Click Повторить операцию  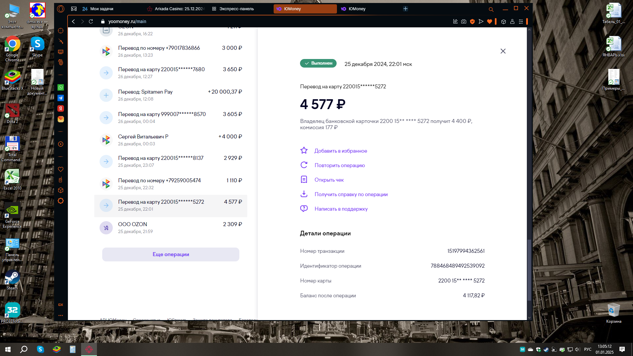340,165
